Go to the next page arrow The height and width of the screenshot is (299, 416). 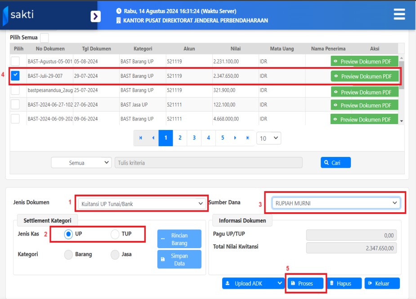click(x=235, y=138)
